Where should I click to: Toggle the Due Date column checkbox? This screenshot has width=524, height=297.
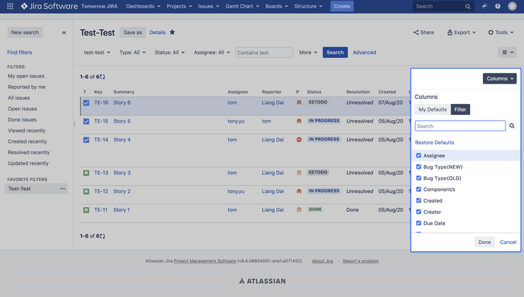(419, 223)
